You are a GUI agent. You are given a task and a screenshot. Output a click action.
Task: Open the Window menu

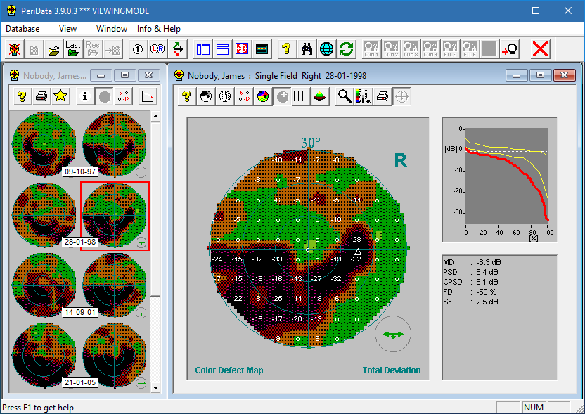[x=112, y=29]
